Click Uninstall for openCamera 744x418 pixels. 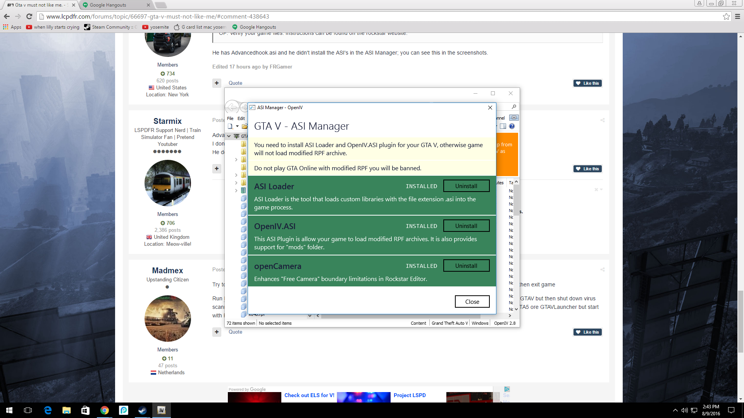[466, 266]
